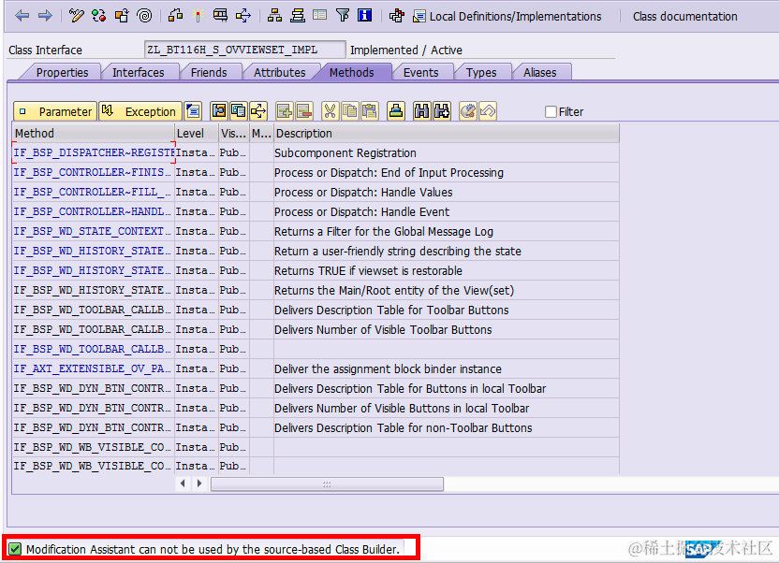
Task: Select method IF_BSP_CONTROLLER~HANDL...
Action: [94, 211]
